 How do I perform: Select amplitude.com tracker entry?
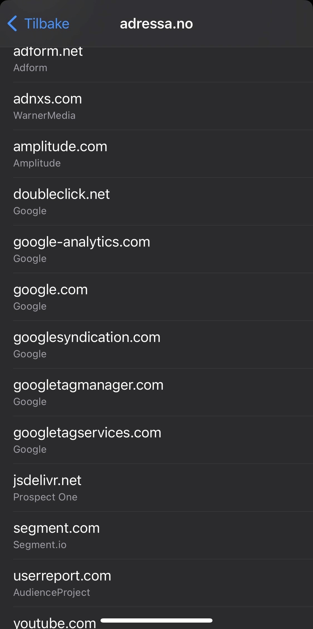click(156, 154)
